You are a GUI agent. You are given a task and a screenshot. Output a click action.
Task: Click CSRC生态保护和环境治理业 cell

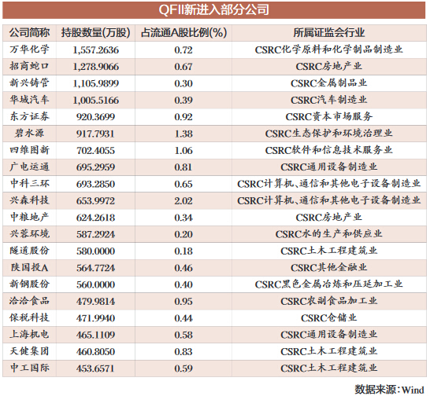tap(329, 134)
